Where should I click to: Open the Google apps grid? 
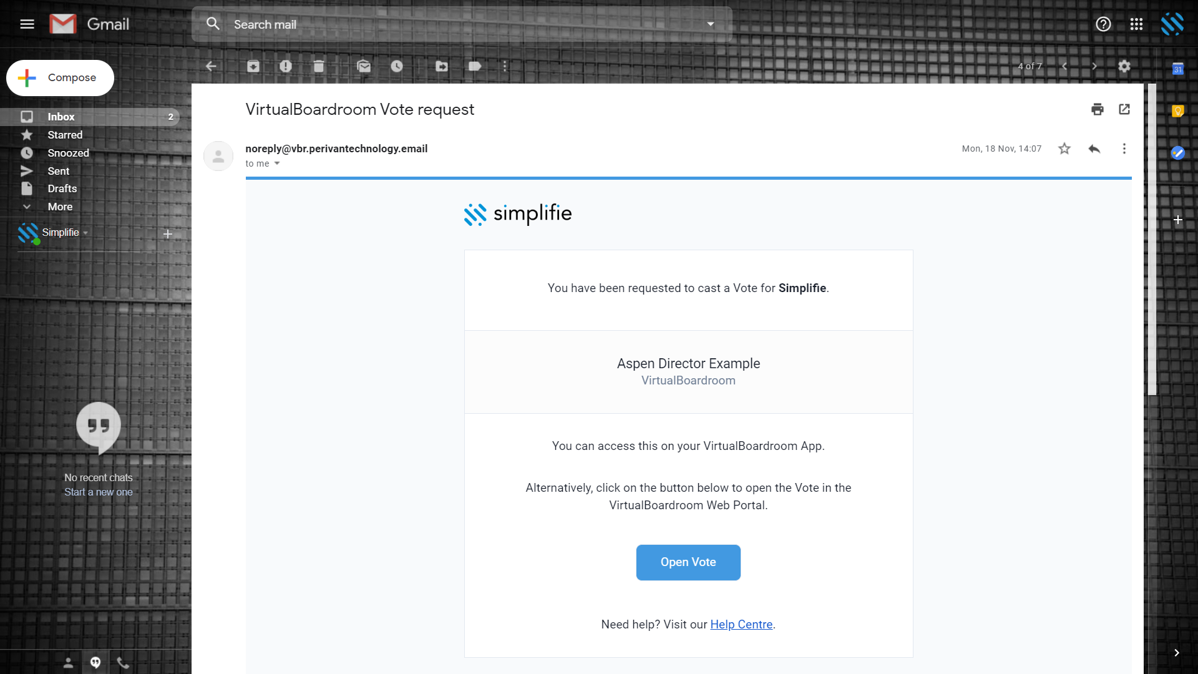coord(1136,24)
